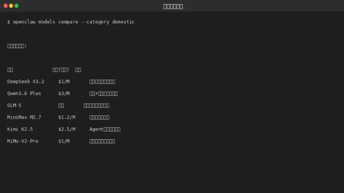The width and height of the screenshot is (344, 193).
Task: Select the "Qwen3.6 Plus" model name
Action: [x=24, y=93]
